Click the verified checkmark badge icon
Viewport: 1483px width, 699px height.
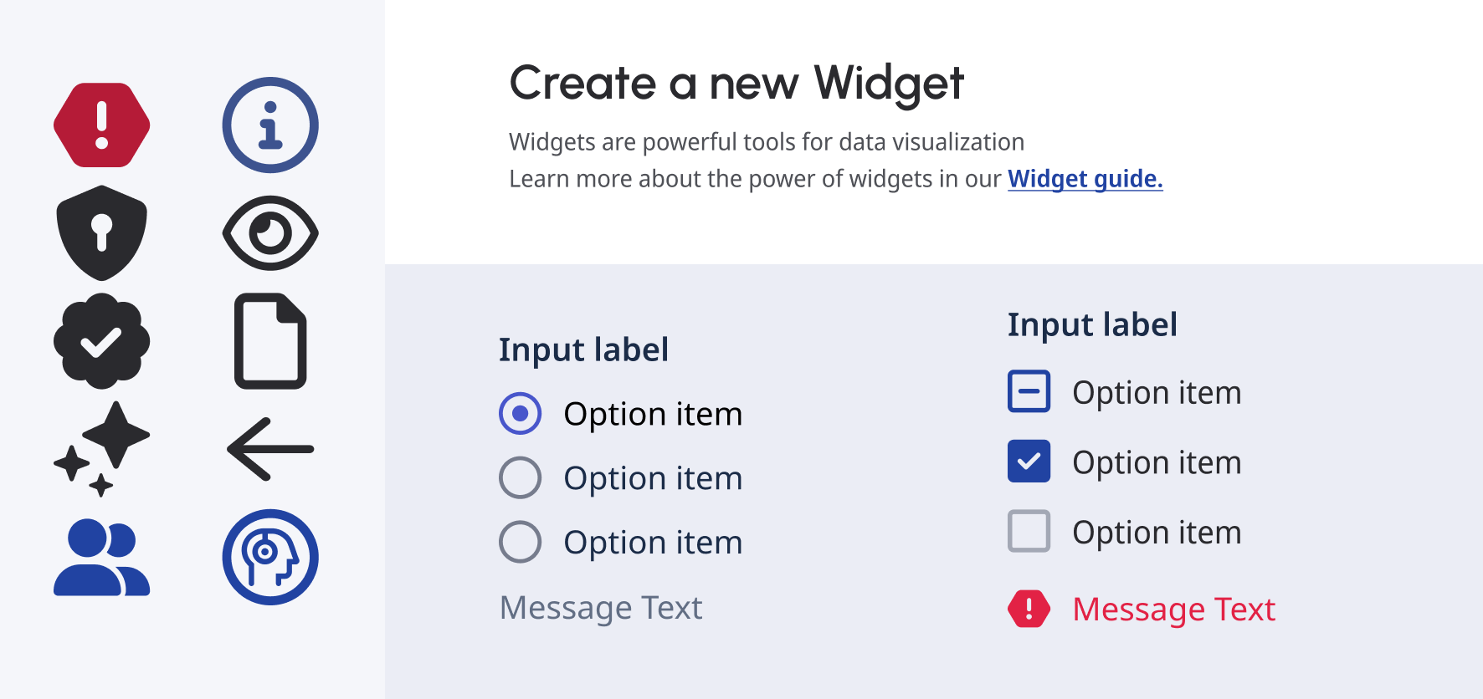point(101,341)
